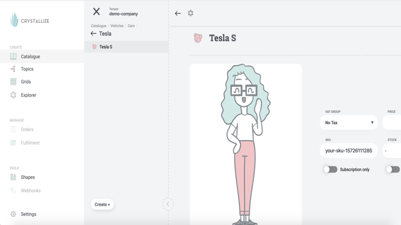The height and width of the screenshot is (225, 401).
Task: Click the Explorer star icon
Action: click(14, 95)
